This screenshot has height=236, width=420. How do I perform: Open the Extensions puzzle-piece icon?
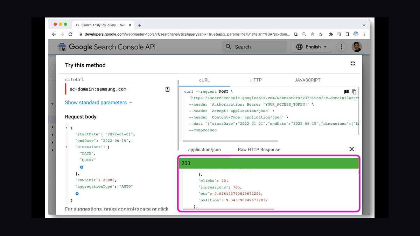[331, 34]
